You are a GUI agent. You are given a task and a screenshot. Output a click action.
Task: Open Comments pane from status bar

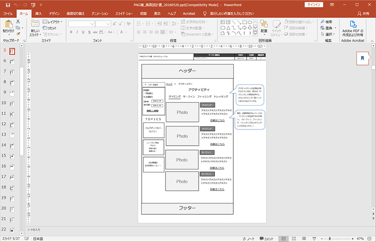pyautogui.click(x=267, y=239)
